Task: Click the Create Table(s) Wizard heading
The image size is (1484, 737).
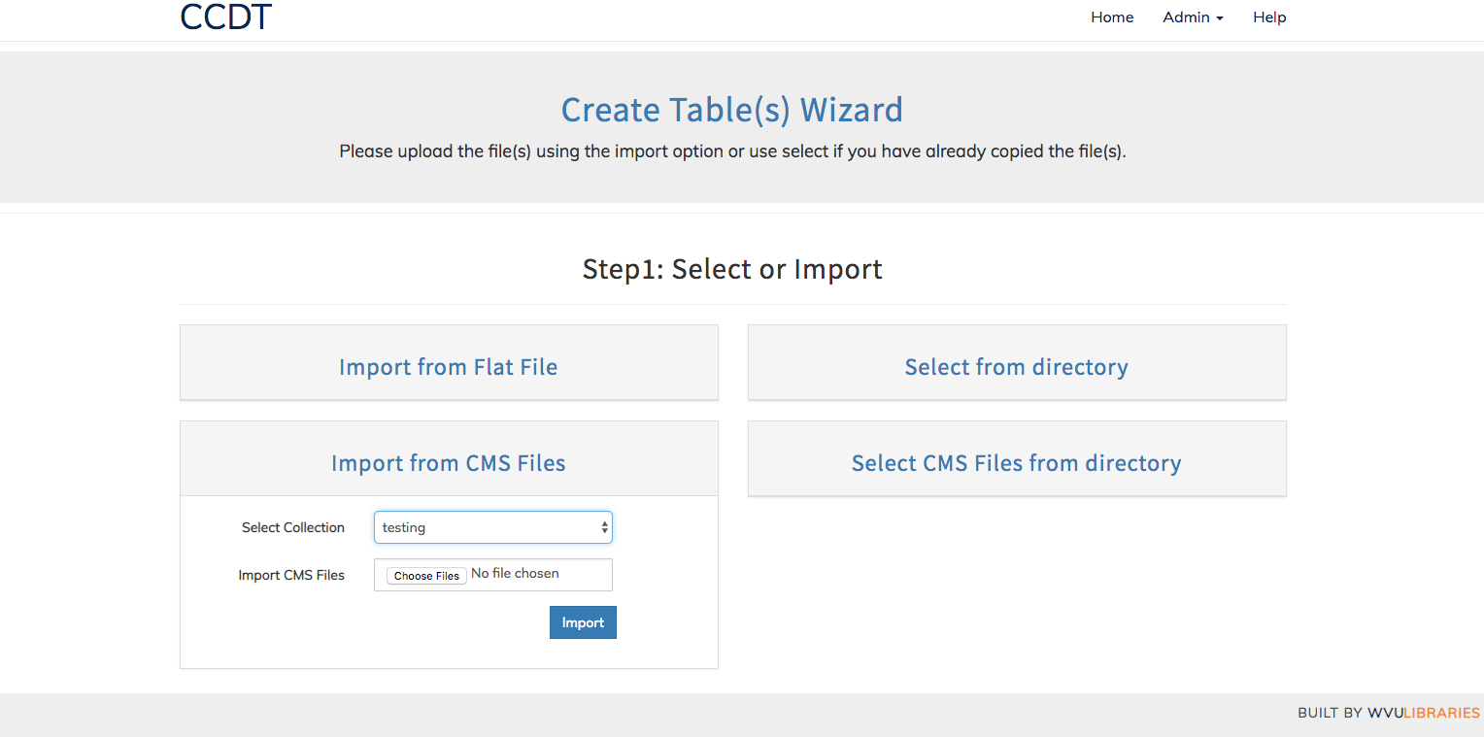Action: click(731, 110)
